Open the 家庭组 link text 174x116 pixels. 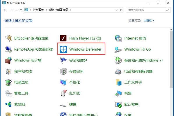coord(19,104)
